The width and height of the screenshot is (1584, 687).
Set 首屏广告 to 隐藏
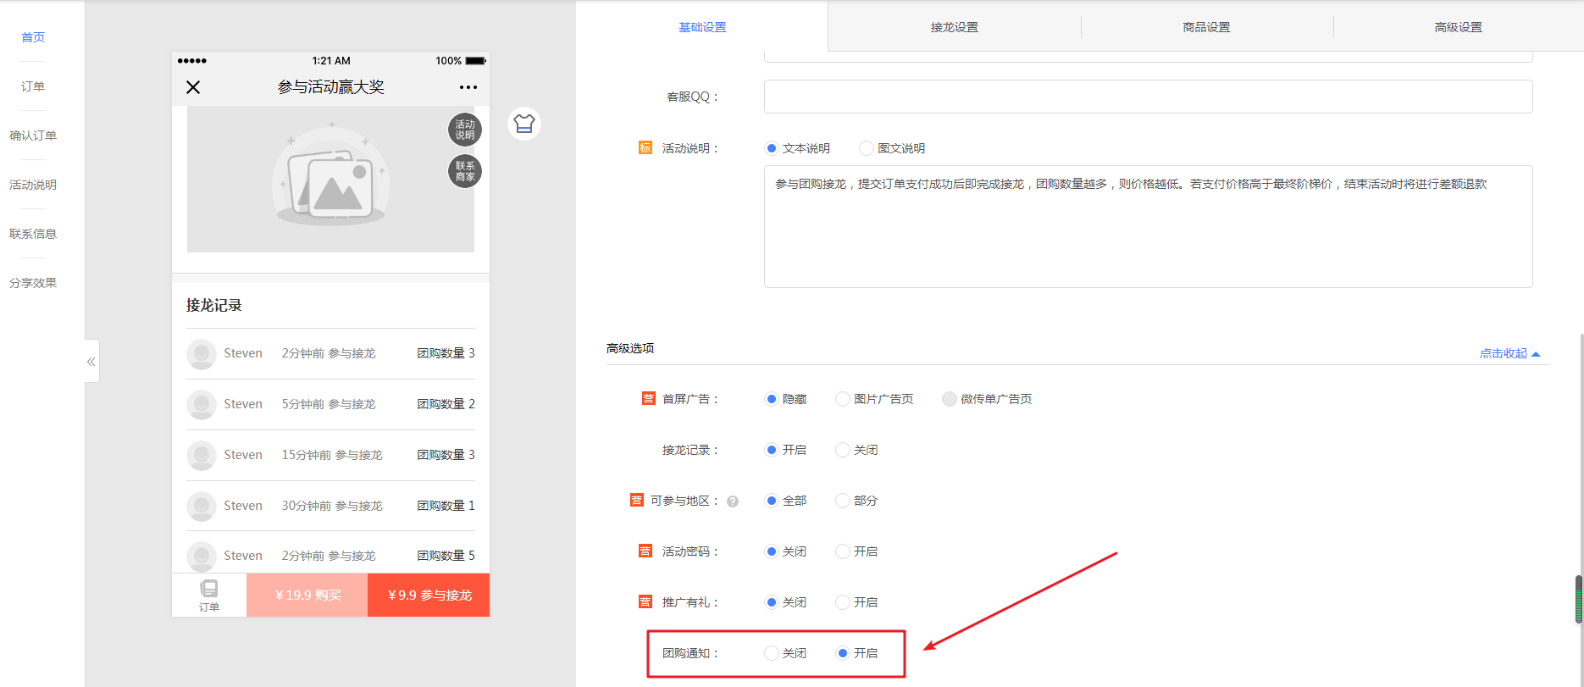[x=772, y=399]
